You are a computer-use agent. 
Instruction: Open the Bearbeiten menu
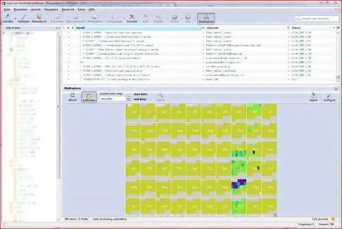(x=20, y=10)
